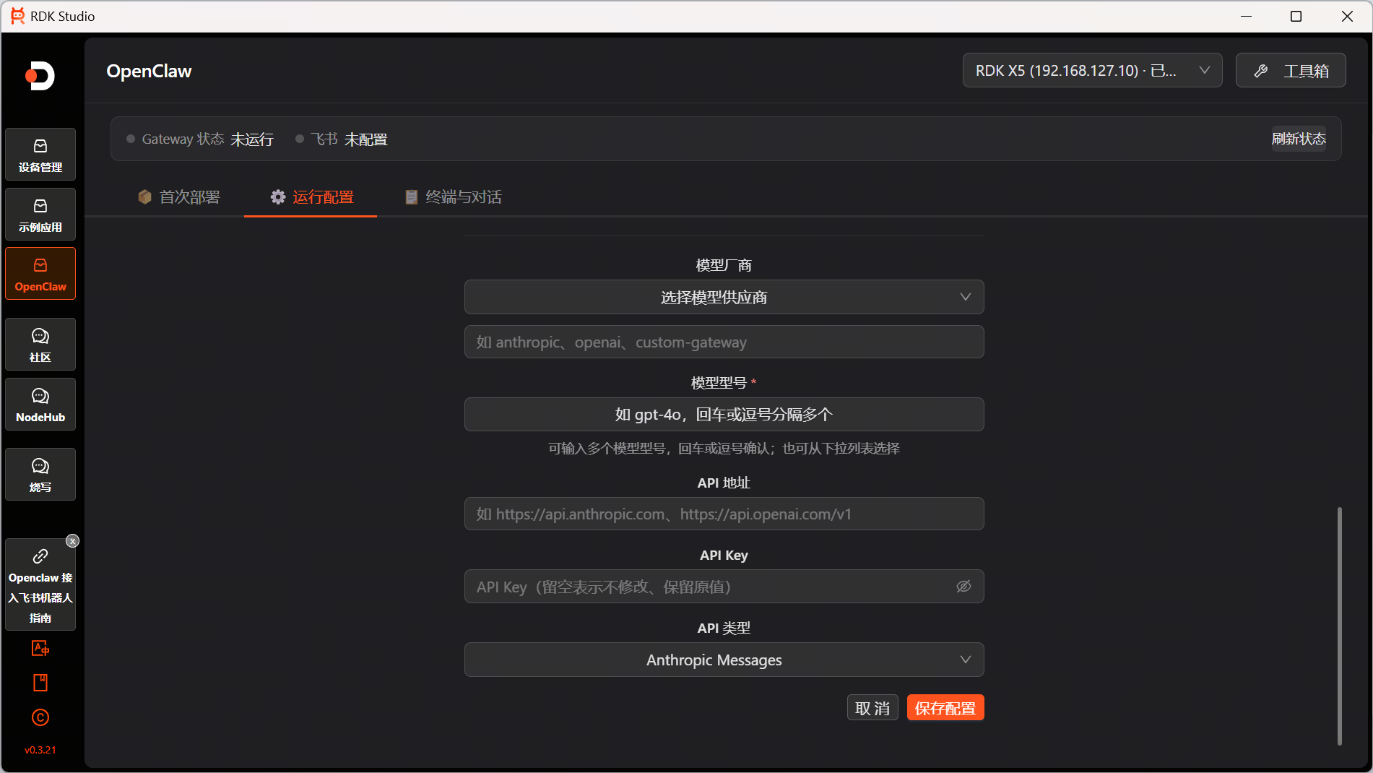Click the language translate icon in sidebar
The height and width of the screenshot is (773, 1373).
[40, 649]
